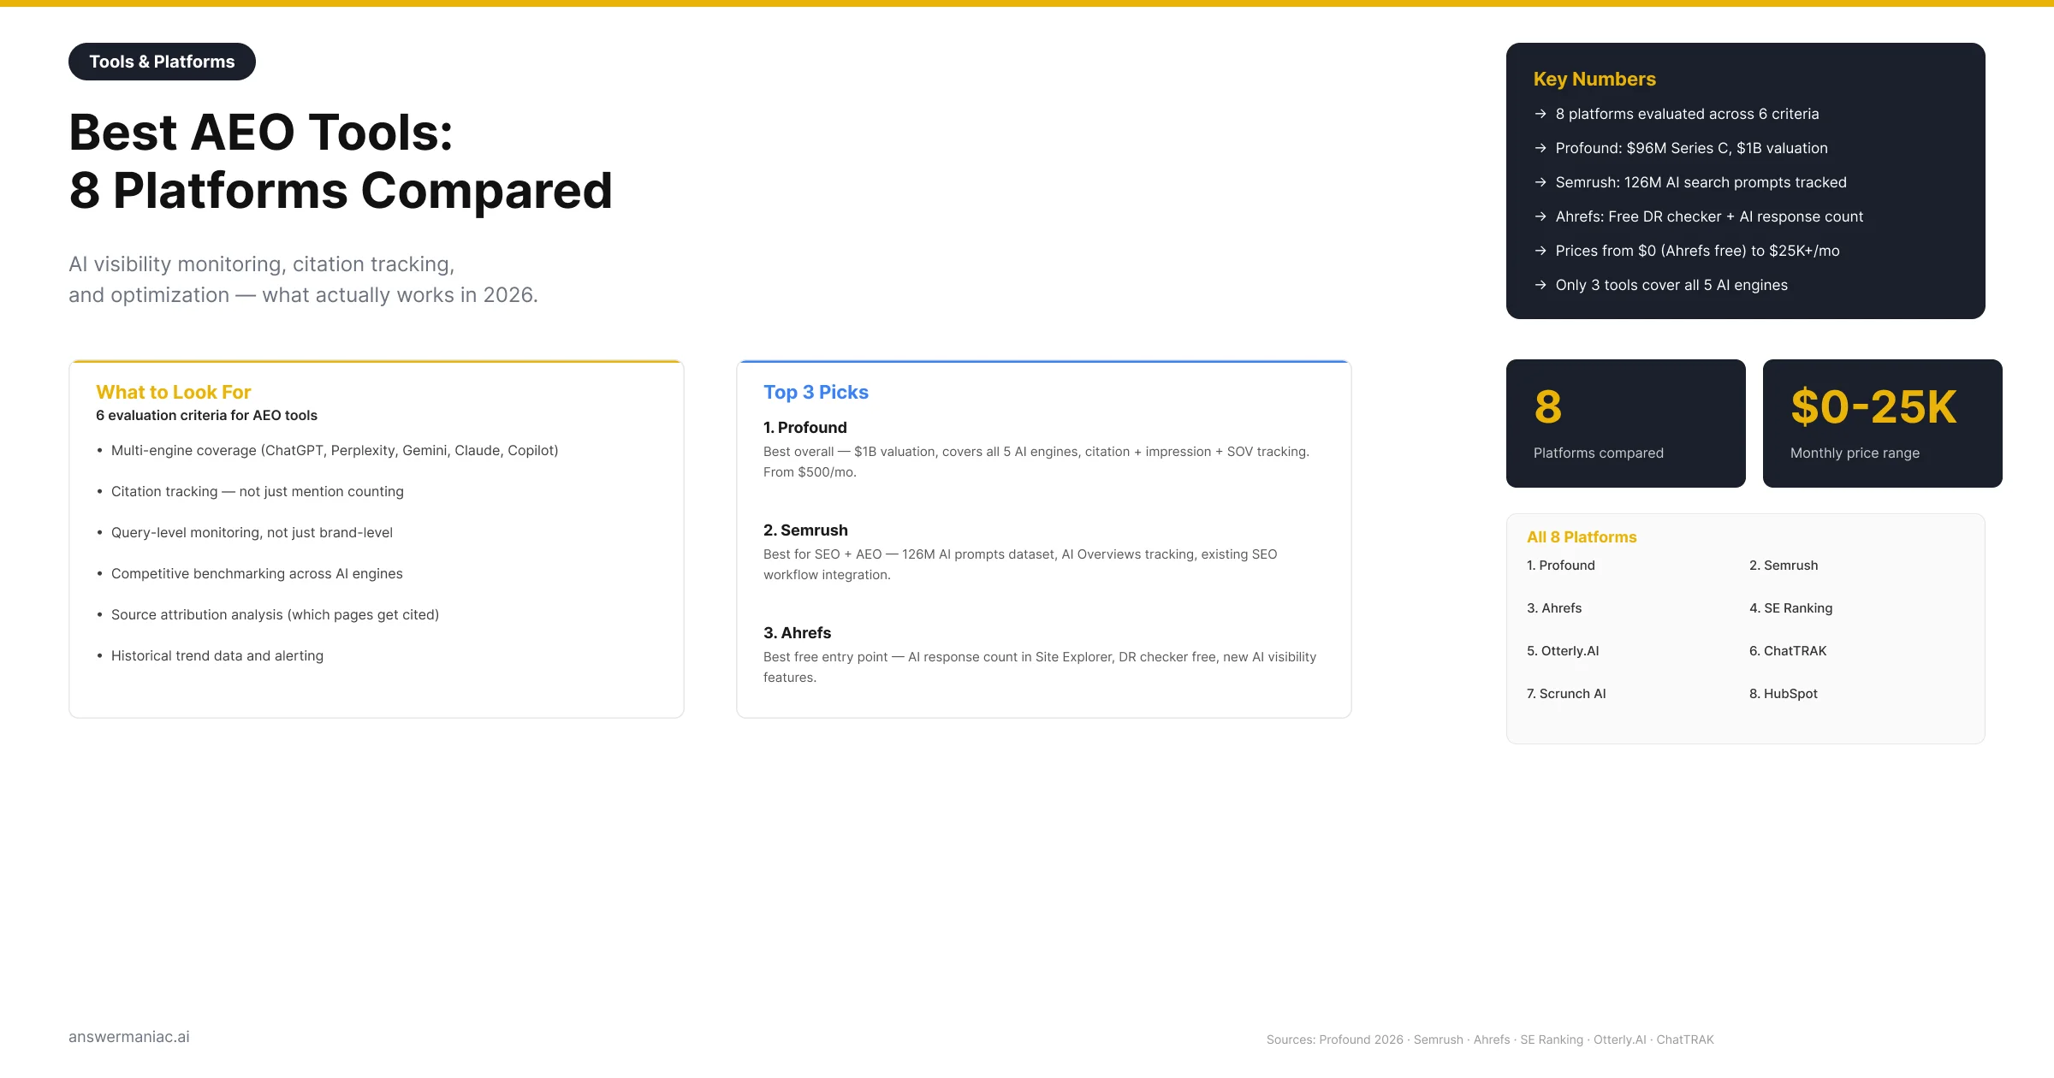Click '2. Semrush' in the All 8 Platforms list
This screenshot has width=2054, height=1078.
tap(1784, 566)
